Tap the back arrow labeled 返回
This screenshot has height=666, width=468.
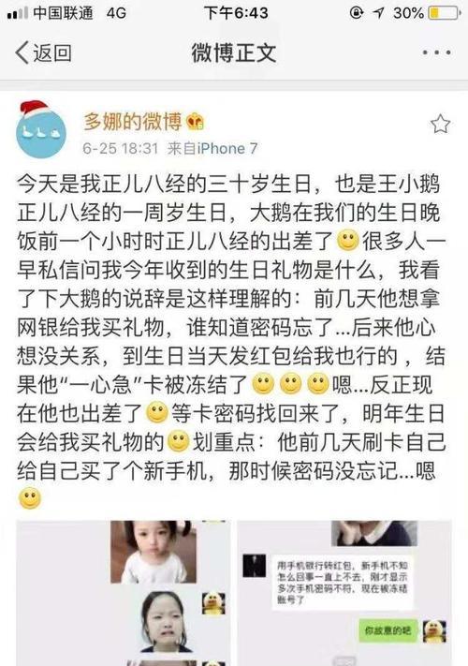coord(43,53)
